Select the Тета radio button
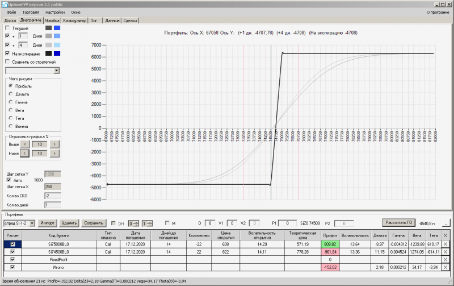 click(x=11, y=118)
